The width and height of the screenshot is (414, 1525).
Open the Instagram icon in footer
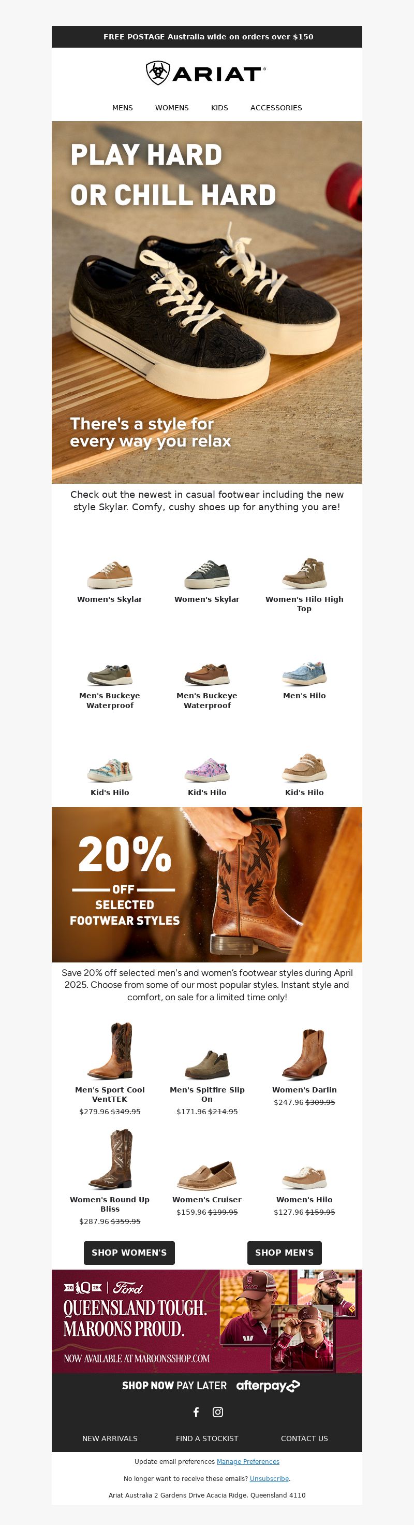pyautogui.click(x=218, y=1412)
